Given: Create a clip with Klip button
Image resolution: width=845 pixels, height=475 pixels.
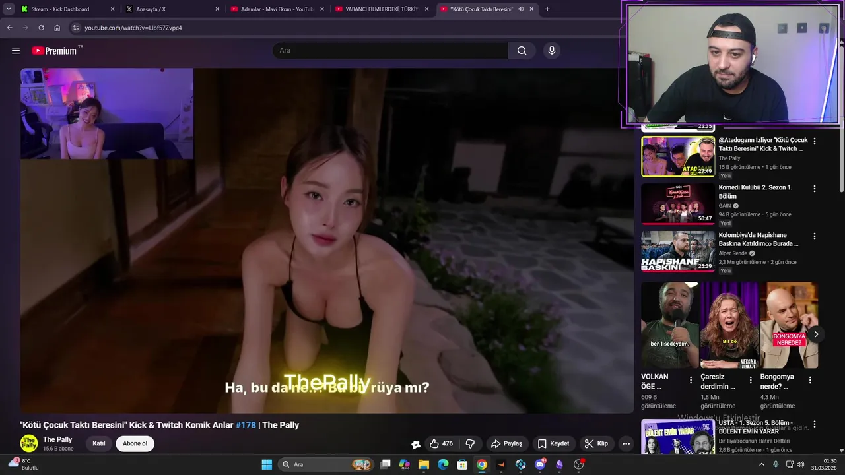Looking at the screenshot, I should coord(596,444).
